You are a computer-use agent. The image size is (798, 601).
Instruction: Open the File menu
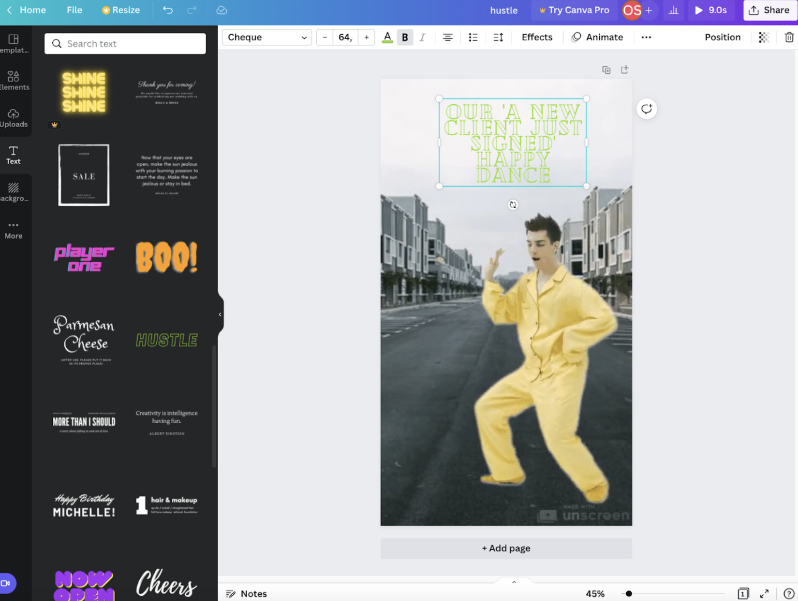coord(74,10)
